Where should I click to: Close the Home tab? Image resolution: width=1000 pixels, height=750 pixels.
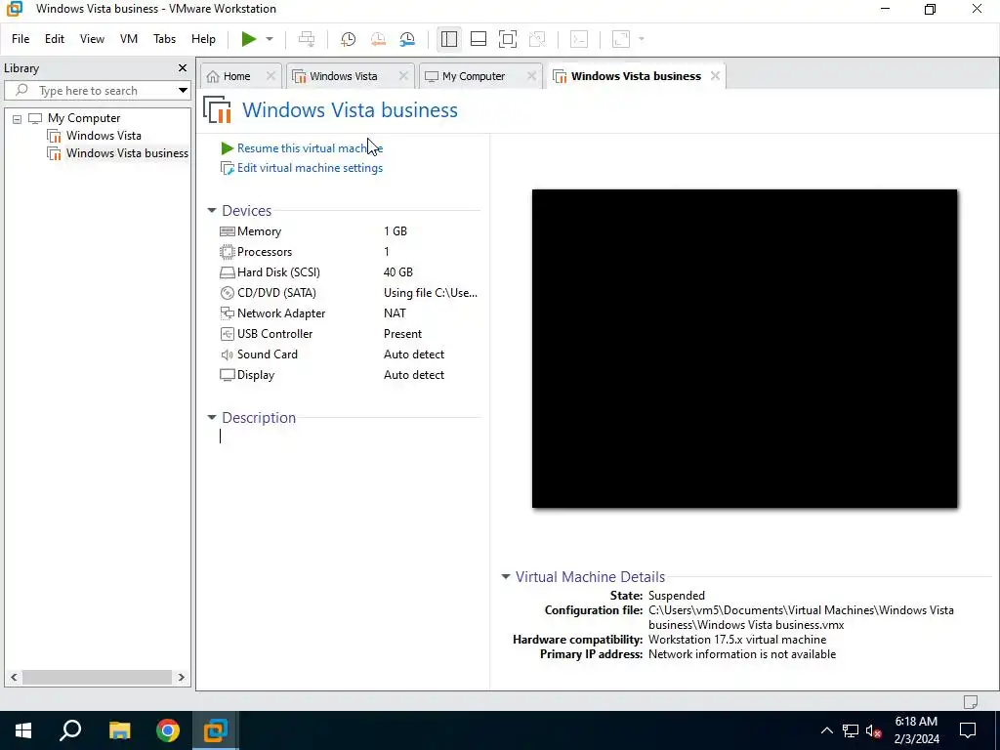point(271,76)
